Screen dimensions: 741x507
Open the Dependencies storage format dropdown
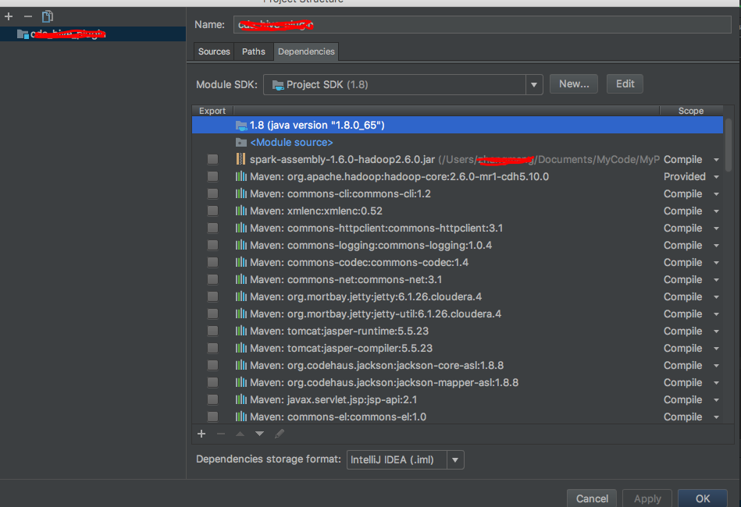455,459
